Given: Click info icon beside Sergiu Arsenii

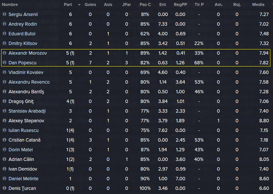Looking at the screenshot, I should click(x=4, y=14).
